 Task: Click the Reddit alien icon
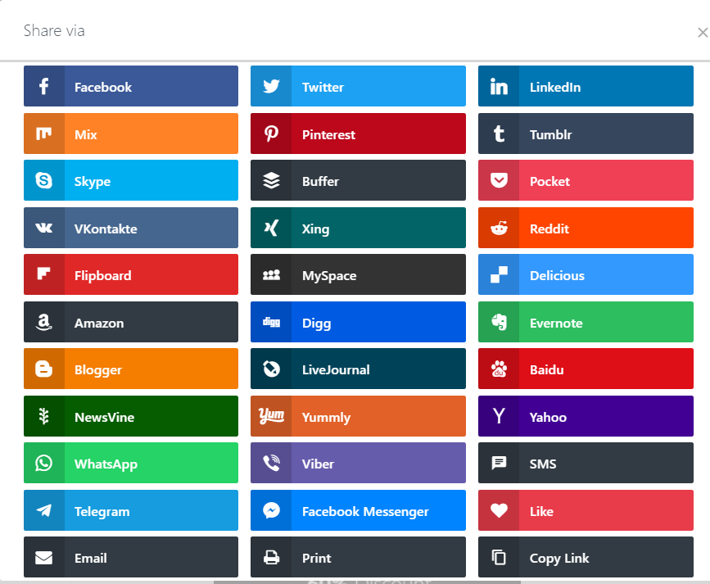[499, 228]
